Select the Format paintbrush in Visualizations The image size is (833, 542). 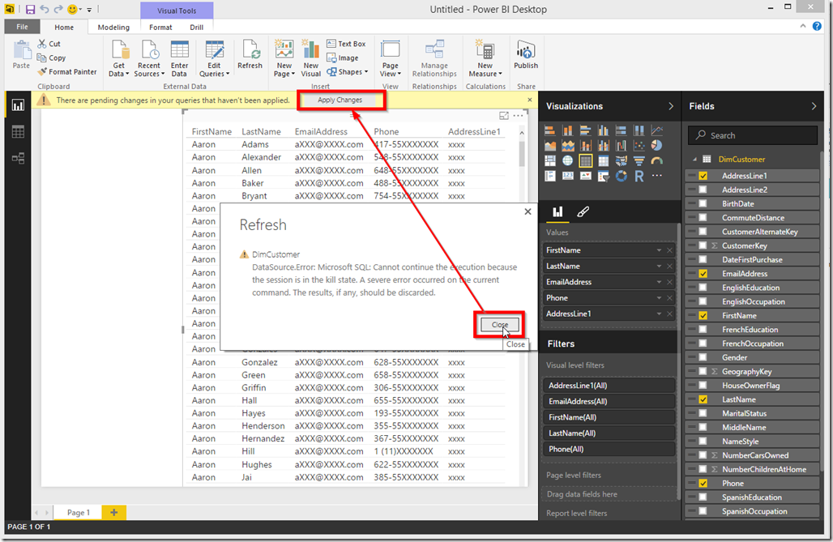click(x=583, y=212)
